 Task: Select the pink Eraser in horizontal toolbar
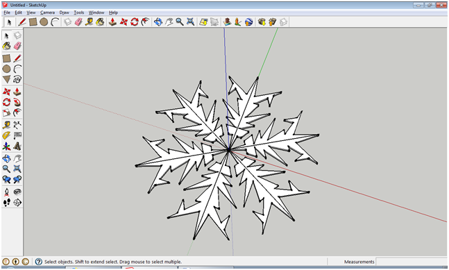(x=78, y=22)
